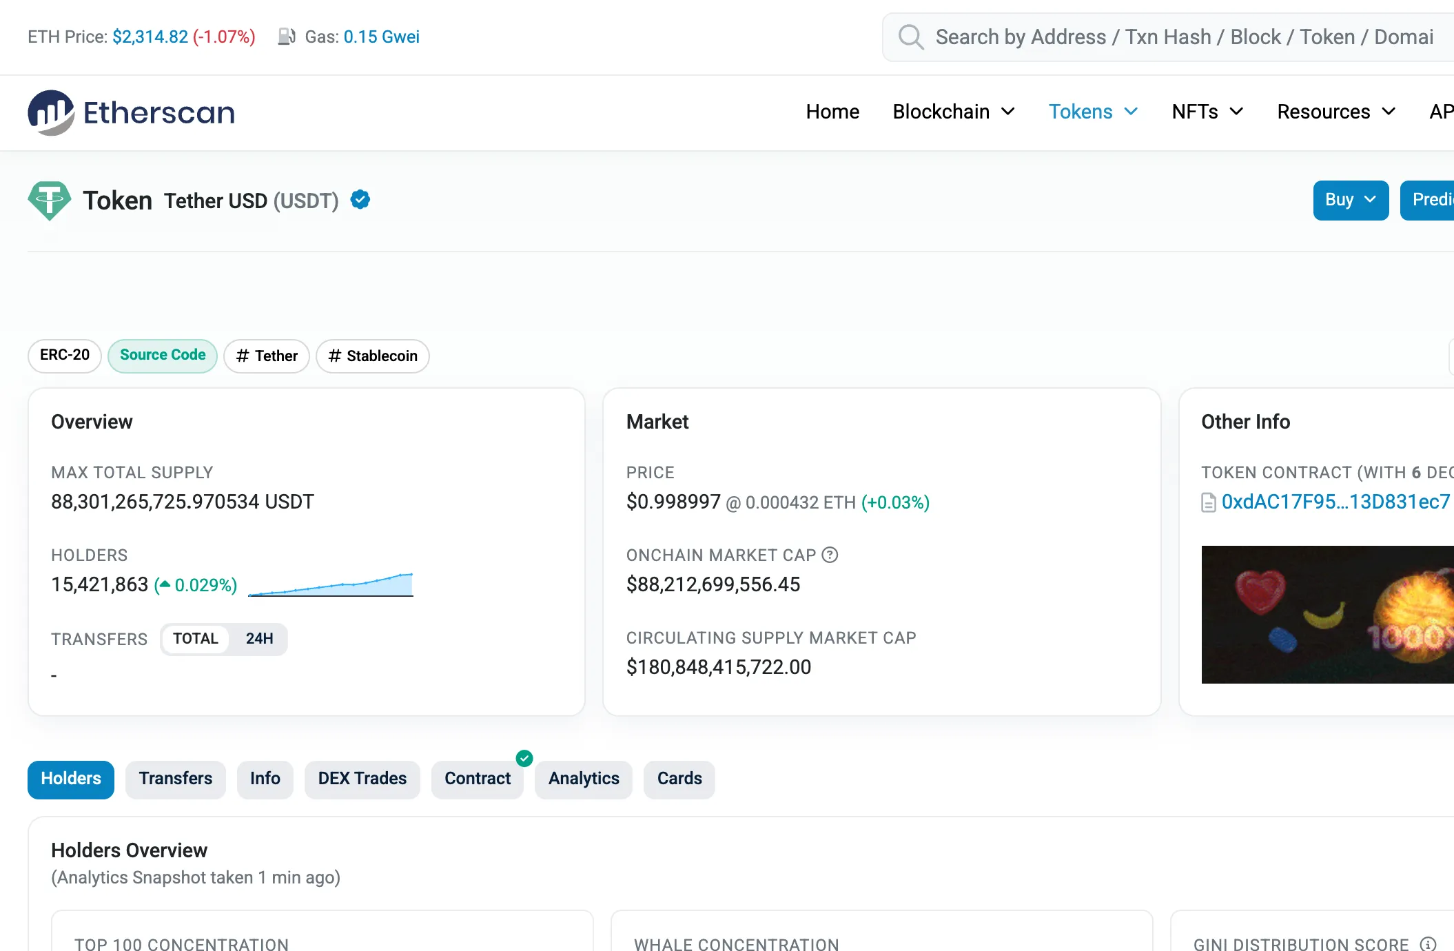Open the Buy dropdown button
Image resolution: width=1454 pixels, height=951 pixels.
[1351, 200]
